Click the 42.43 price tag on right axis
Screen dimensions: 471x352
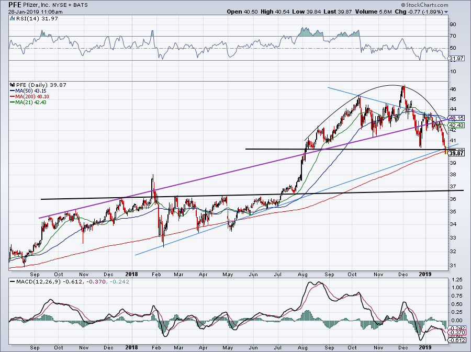click(456, 125)
